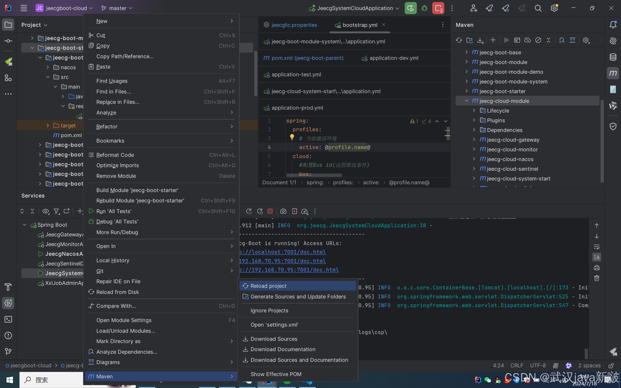Click the Download Sources and Documentation entry

click(x=299, y=360)
